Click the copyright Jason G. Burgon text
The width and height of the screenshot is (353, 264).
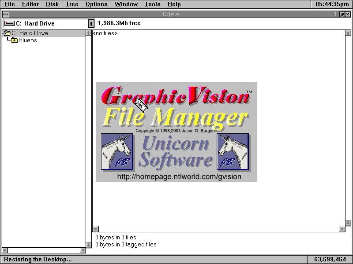175,131
